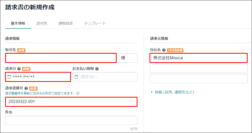Switch to the 送付先 tab

[42, 23]
